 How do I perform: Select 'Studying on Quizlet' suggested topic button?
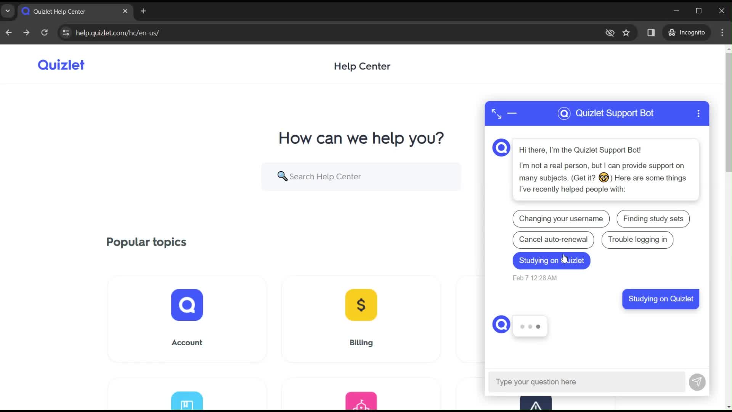552,260
